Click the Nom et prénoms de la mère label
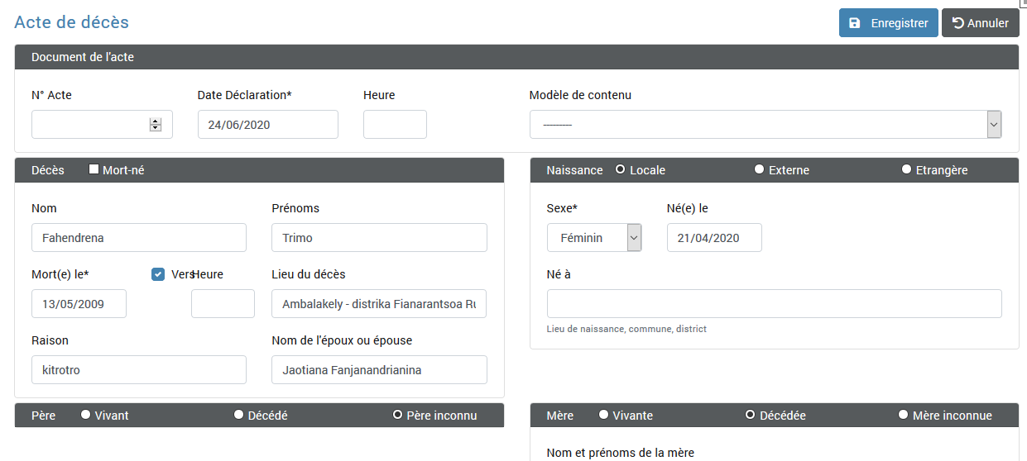The image size is (1027, 461). 621,453
